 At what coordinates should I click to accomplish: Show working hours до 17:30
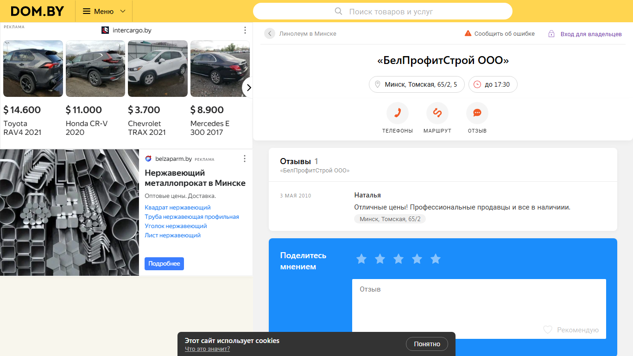[493, 84]
